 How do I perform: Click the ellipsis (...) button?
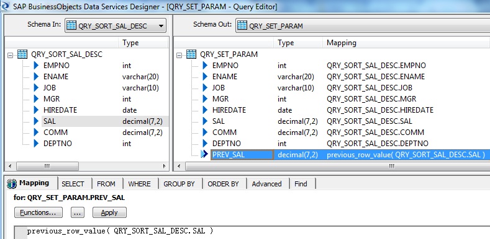pyautogui.click(x=78, y=212)
